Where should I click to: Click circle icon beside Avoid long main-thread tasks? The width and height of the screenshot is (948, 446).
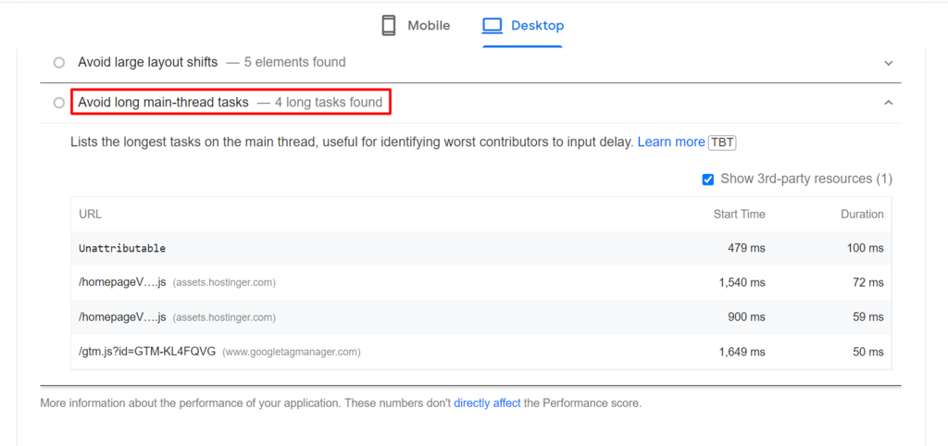click(x=59, y=103)
